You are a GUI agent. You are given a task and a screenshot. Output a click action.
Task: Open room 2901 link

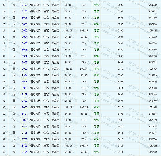(x=25, y=56)
